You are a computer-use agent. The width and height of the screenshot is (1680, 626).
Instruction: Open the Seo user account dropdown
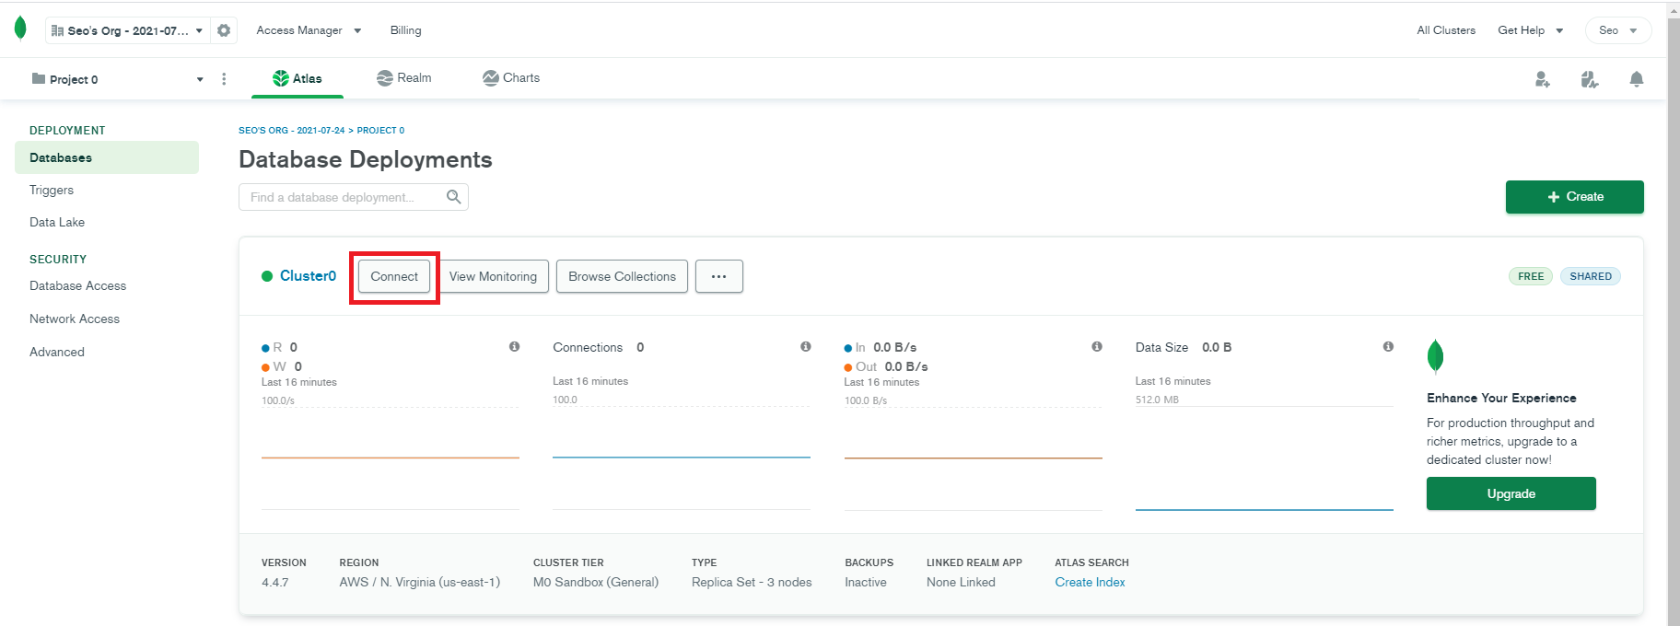click(1617, 30)
